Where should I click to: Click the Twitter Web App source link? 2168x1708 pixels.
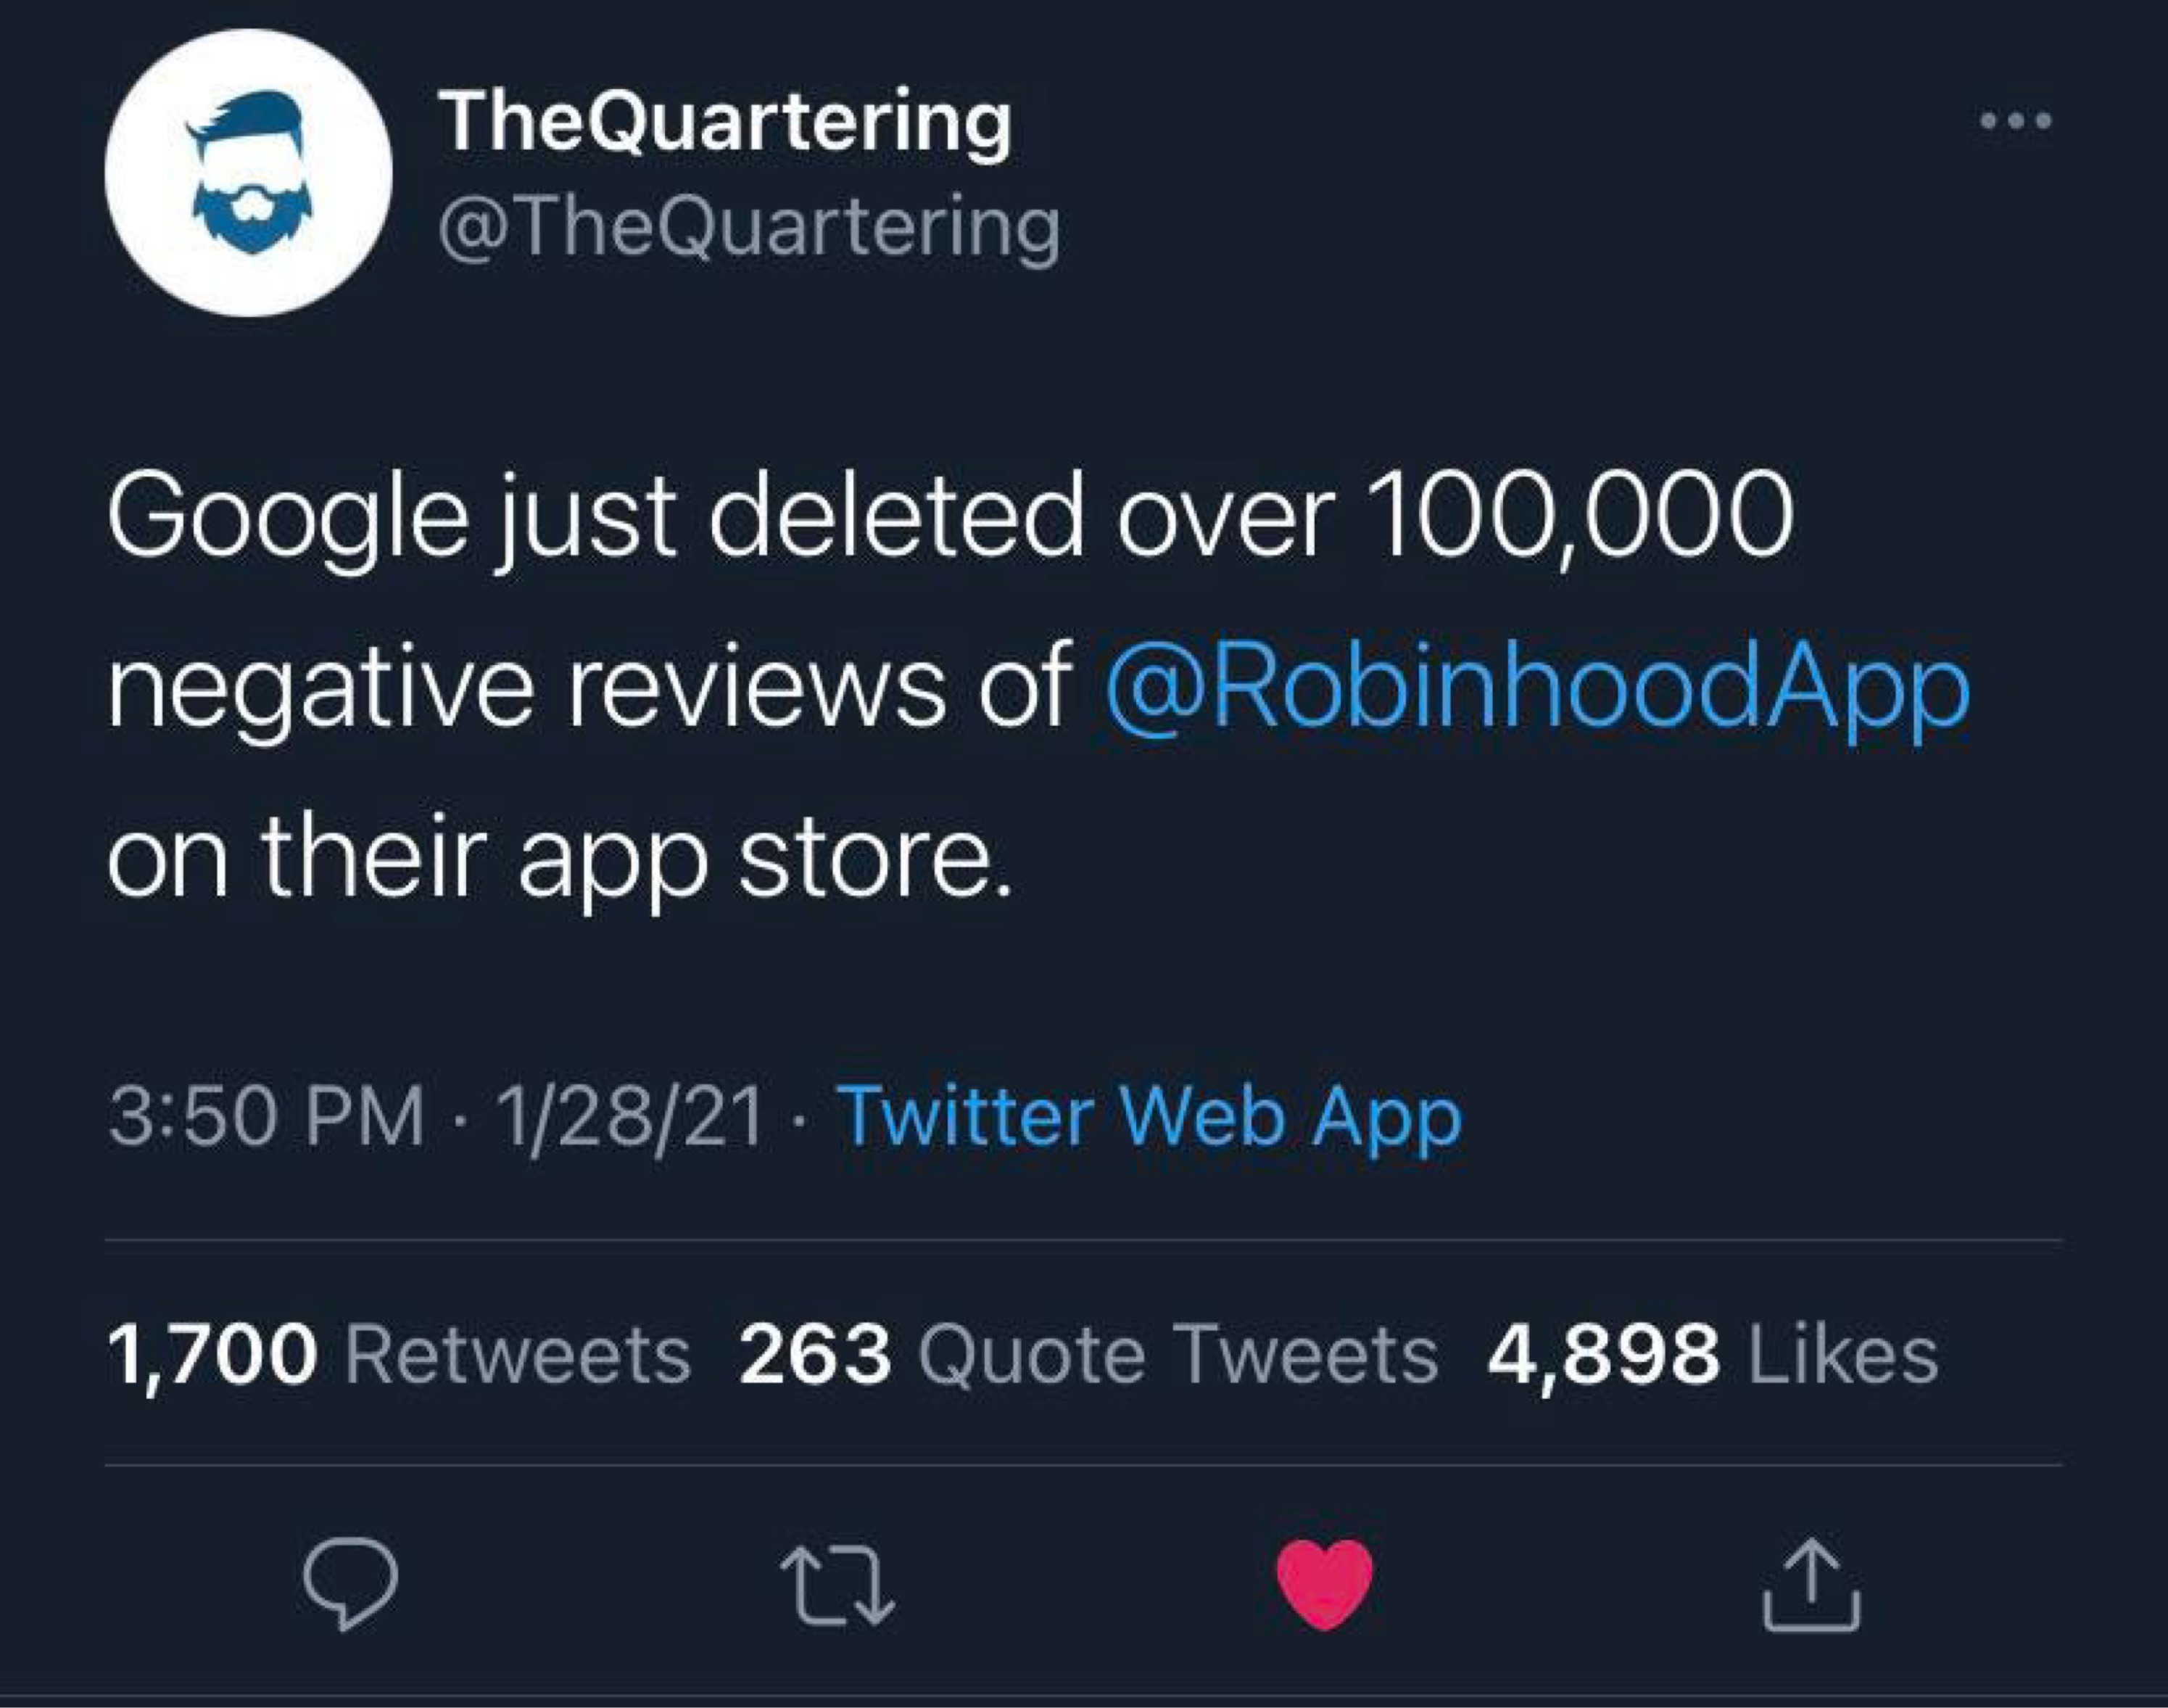(x=1151, y=1116)
